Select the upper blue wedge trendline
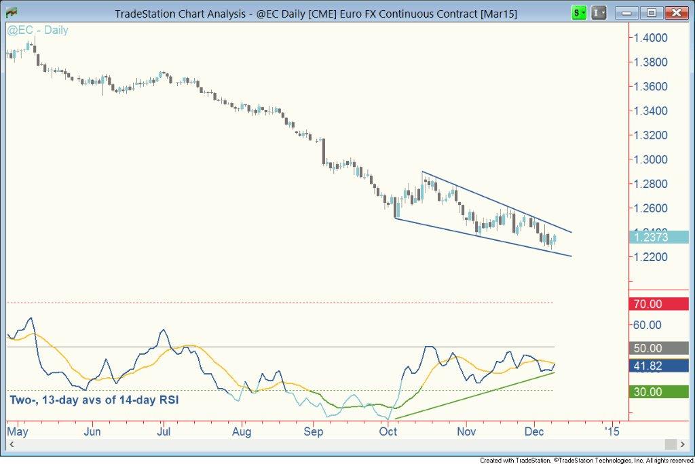The height and width of the screenshot is (464, 695). click(x=495, y=201)
